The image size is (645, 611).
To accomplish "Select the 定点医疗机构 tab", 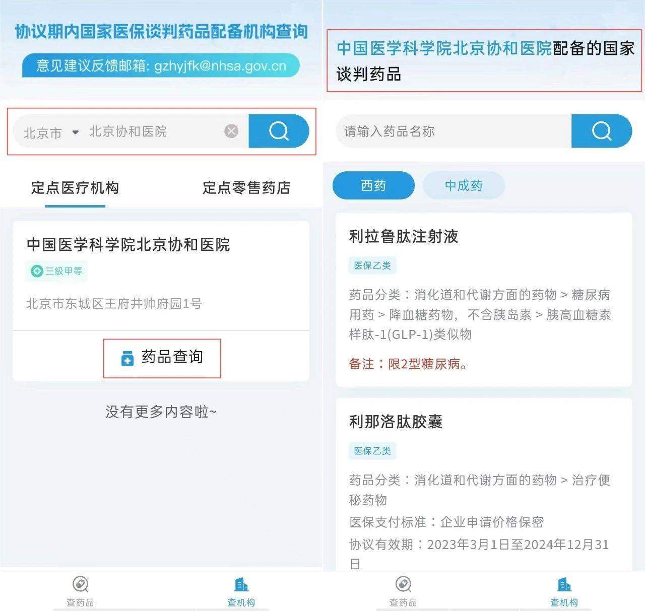I will (x=74, y=188).
